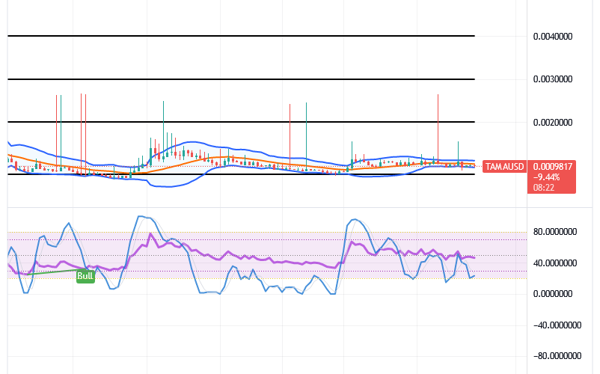Click the green Bull divergence label
Screen dimensions: 600x374
(x=85, y=276)
